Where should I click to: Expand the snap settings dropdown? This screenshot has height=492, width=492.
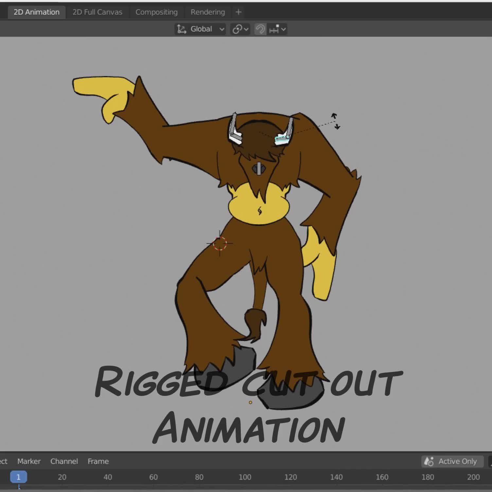277,29
